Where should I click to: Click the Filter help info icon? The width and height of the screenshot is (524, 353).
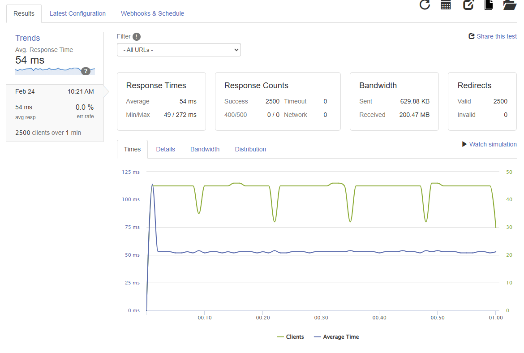137,37
